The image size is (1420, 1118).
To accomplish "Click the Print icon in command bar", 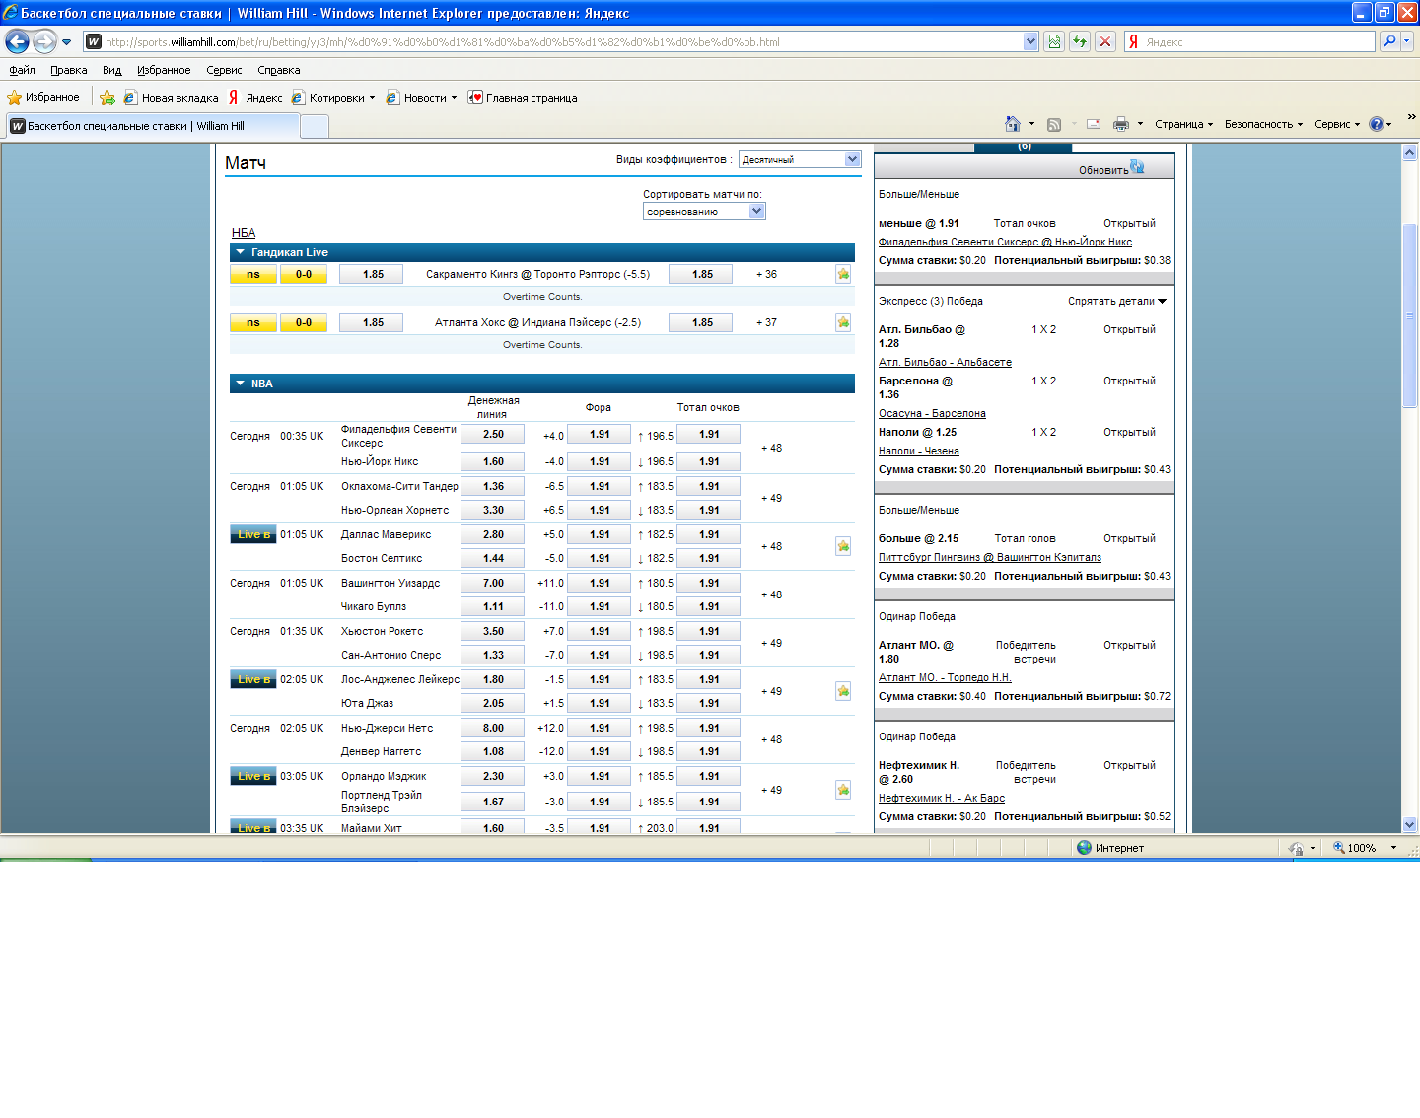I will click(x=1120, y=124).
